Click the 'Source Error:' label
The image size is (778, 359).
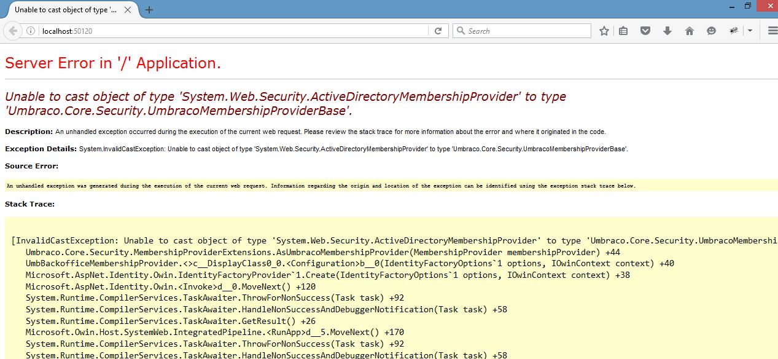[31, 166]
